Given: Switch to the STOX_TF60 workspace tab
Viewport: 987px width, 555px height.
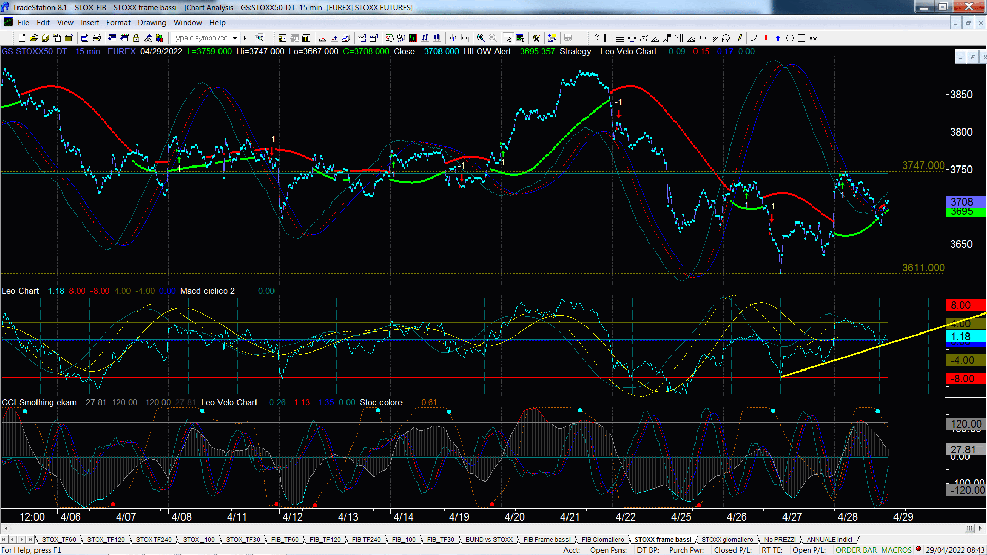Looking at the screenshot, I should pyautogui.click(x=59, y=539).
